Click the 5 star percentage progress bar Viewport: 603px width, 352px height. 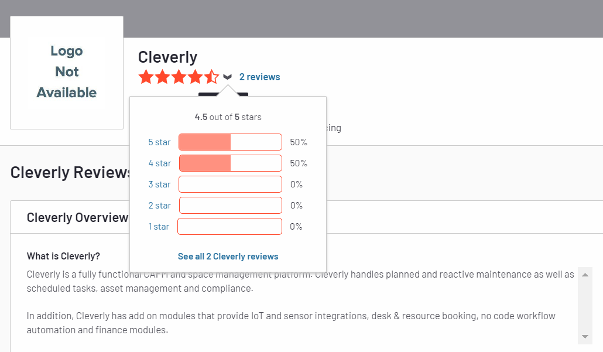[x=230, y=142]
